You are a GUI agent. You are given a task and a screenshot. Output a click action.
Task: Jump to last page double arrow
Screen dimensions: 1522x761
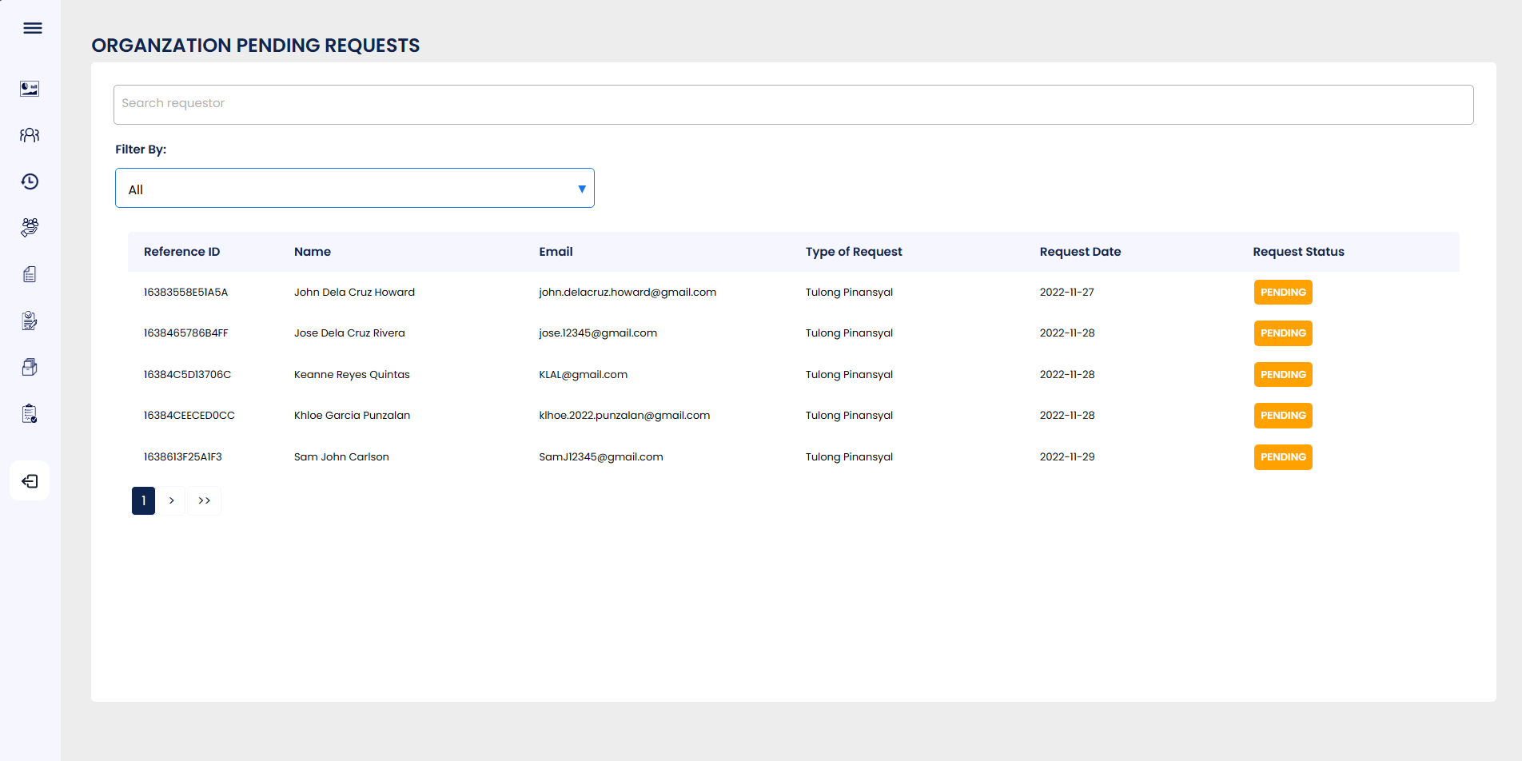(204, 501)
